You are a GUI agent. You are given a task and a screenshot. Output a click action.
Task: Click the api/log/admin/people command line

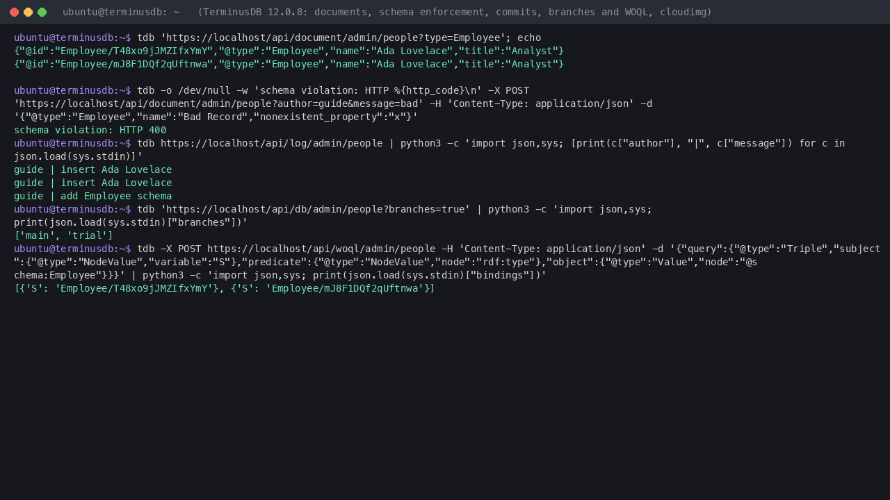pos(430,143)
